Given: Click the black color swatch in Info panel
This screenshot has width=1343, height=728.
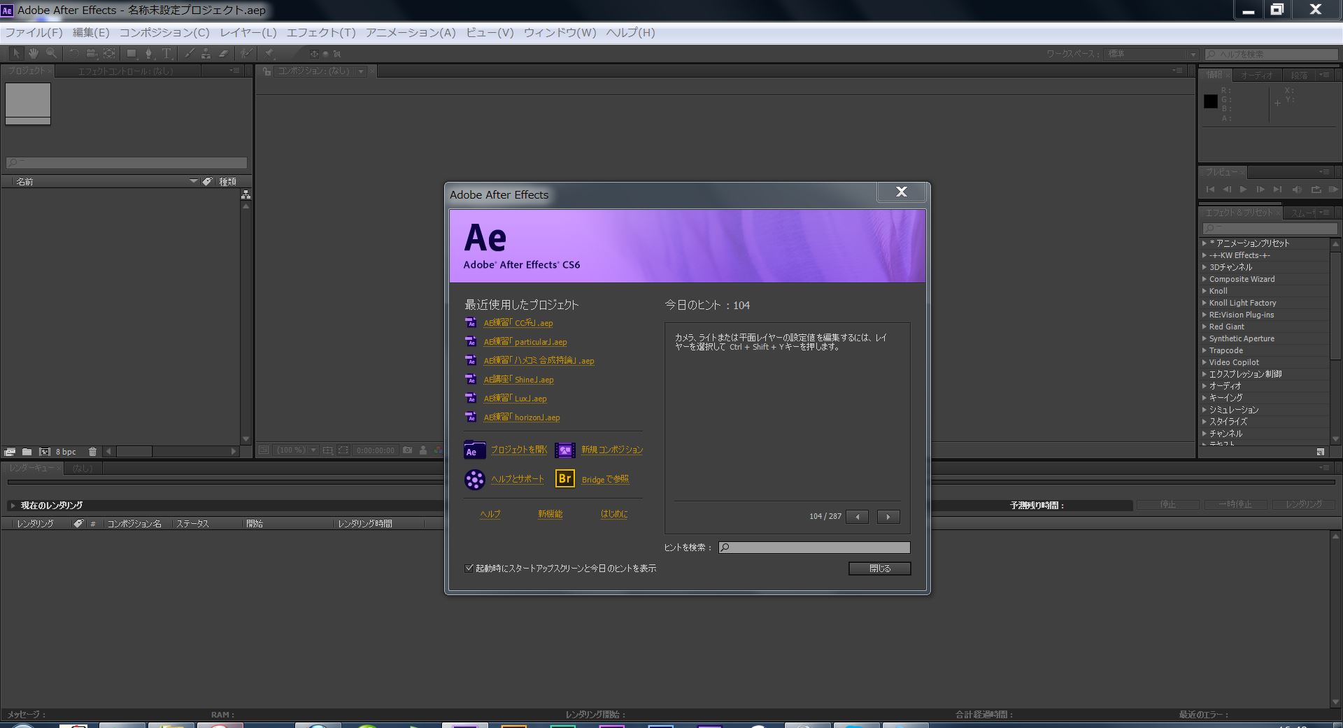Looking at the screenshot, I should coord(1211,101).
